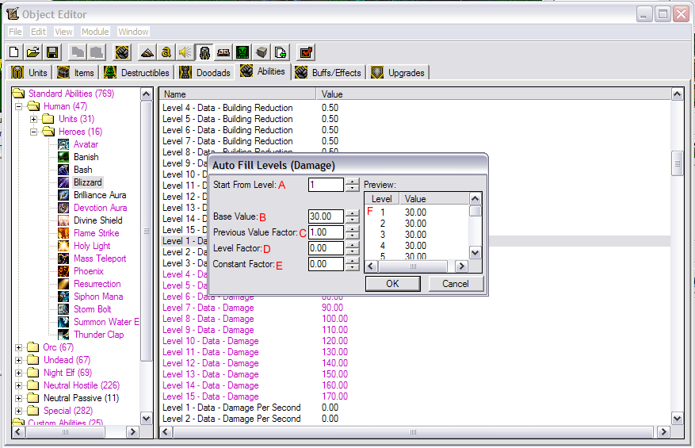
Task: Select the Divine Shield ability icon
Action: [x=63, y=220]
